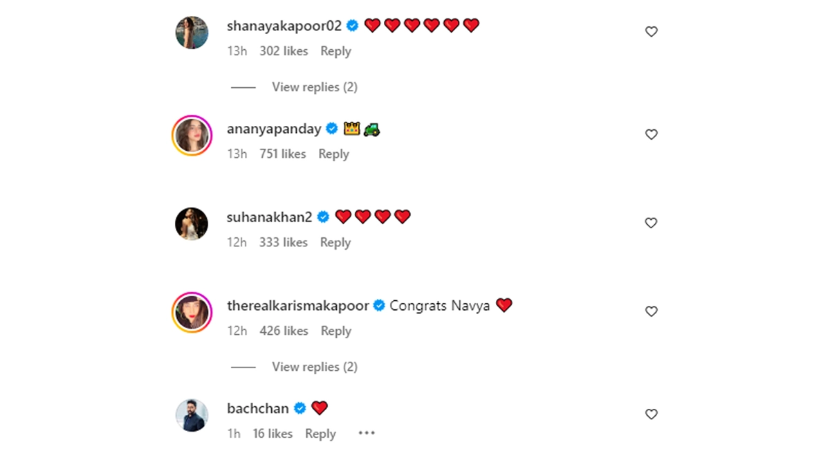Expand replies under therealkarismakapoor's comment
This screenshot has width=830, height=467.
pos(314,367)
